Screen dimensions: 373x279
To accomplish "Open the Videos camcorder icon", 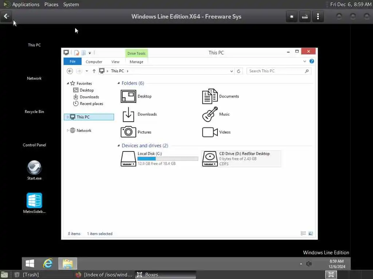I will [x=209, y=132].
